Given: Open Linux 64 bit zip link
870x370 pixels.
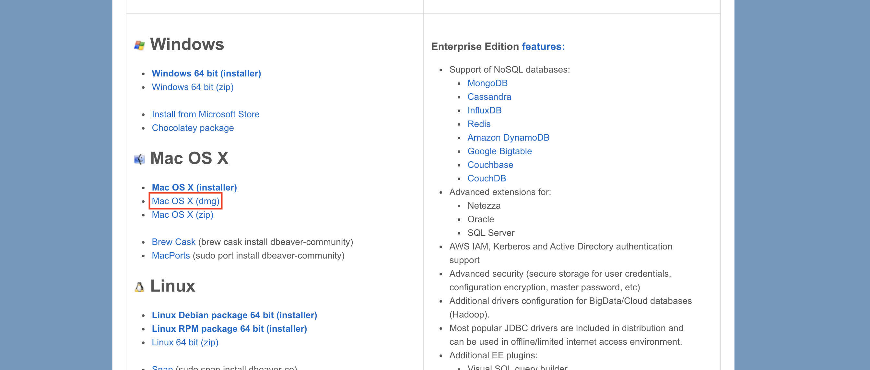Looking at the screenshot, I should point(185,342).
